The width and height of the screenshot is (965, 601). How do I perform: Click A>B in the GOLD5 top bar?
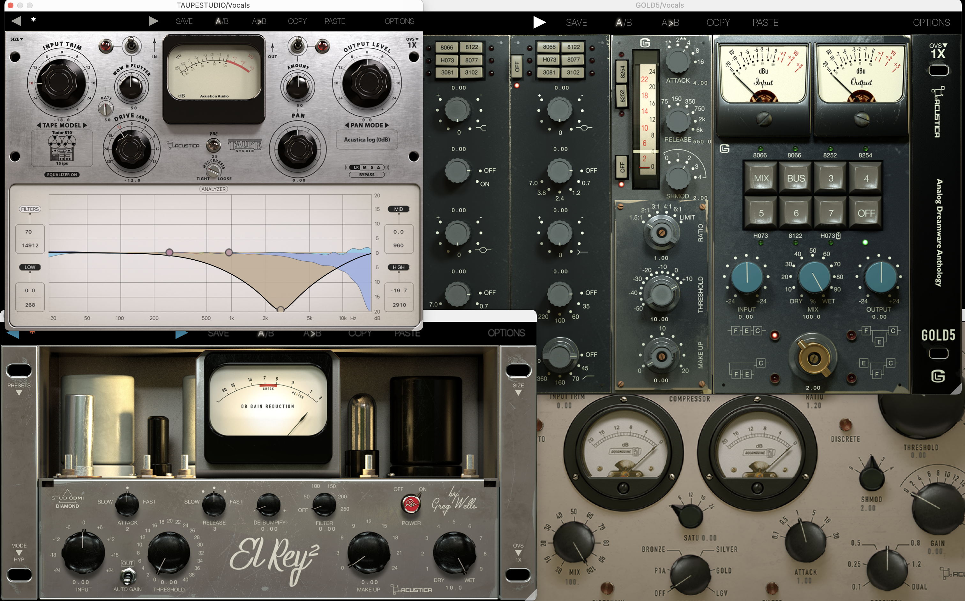(670, 23)
